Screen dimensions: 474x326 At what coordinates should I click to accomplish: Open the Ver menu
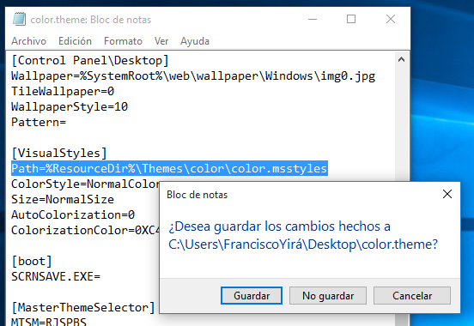[161, 41]
